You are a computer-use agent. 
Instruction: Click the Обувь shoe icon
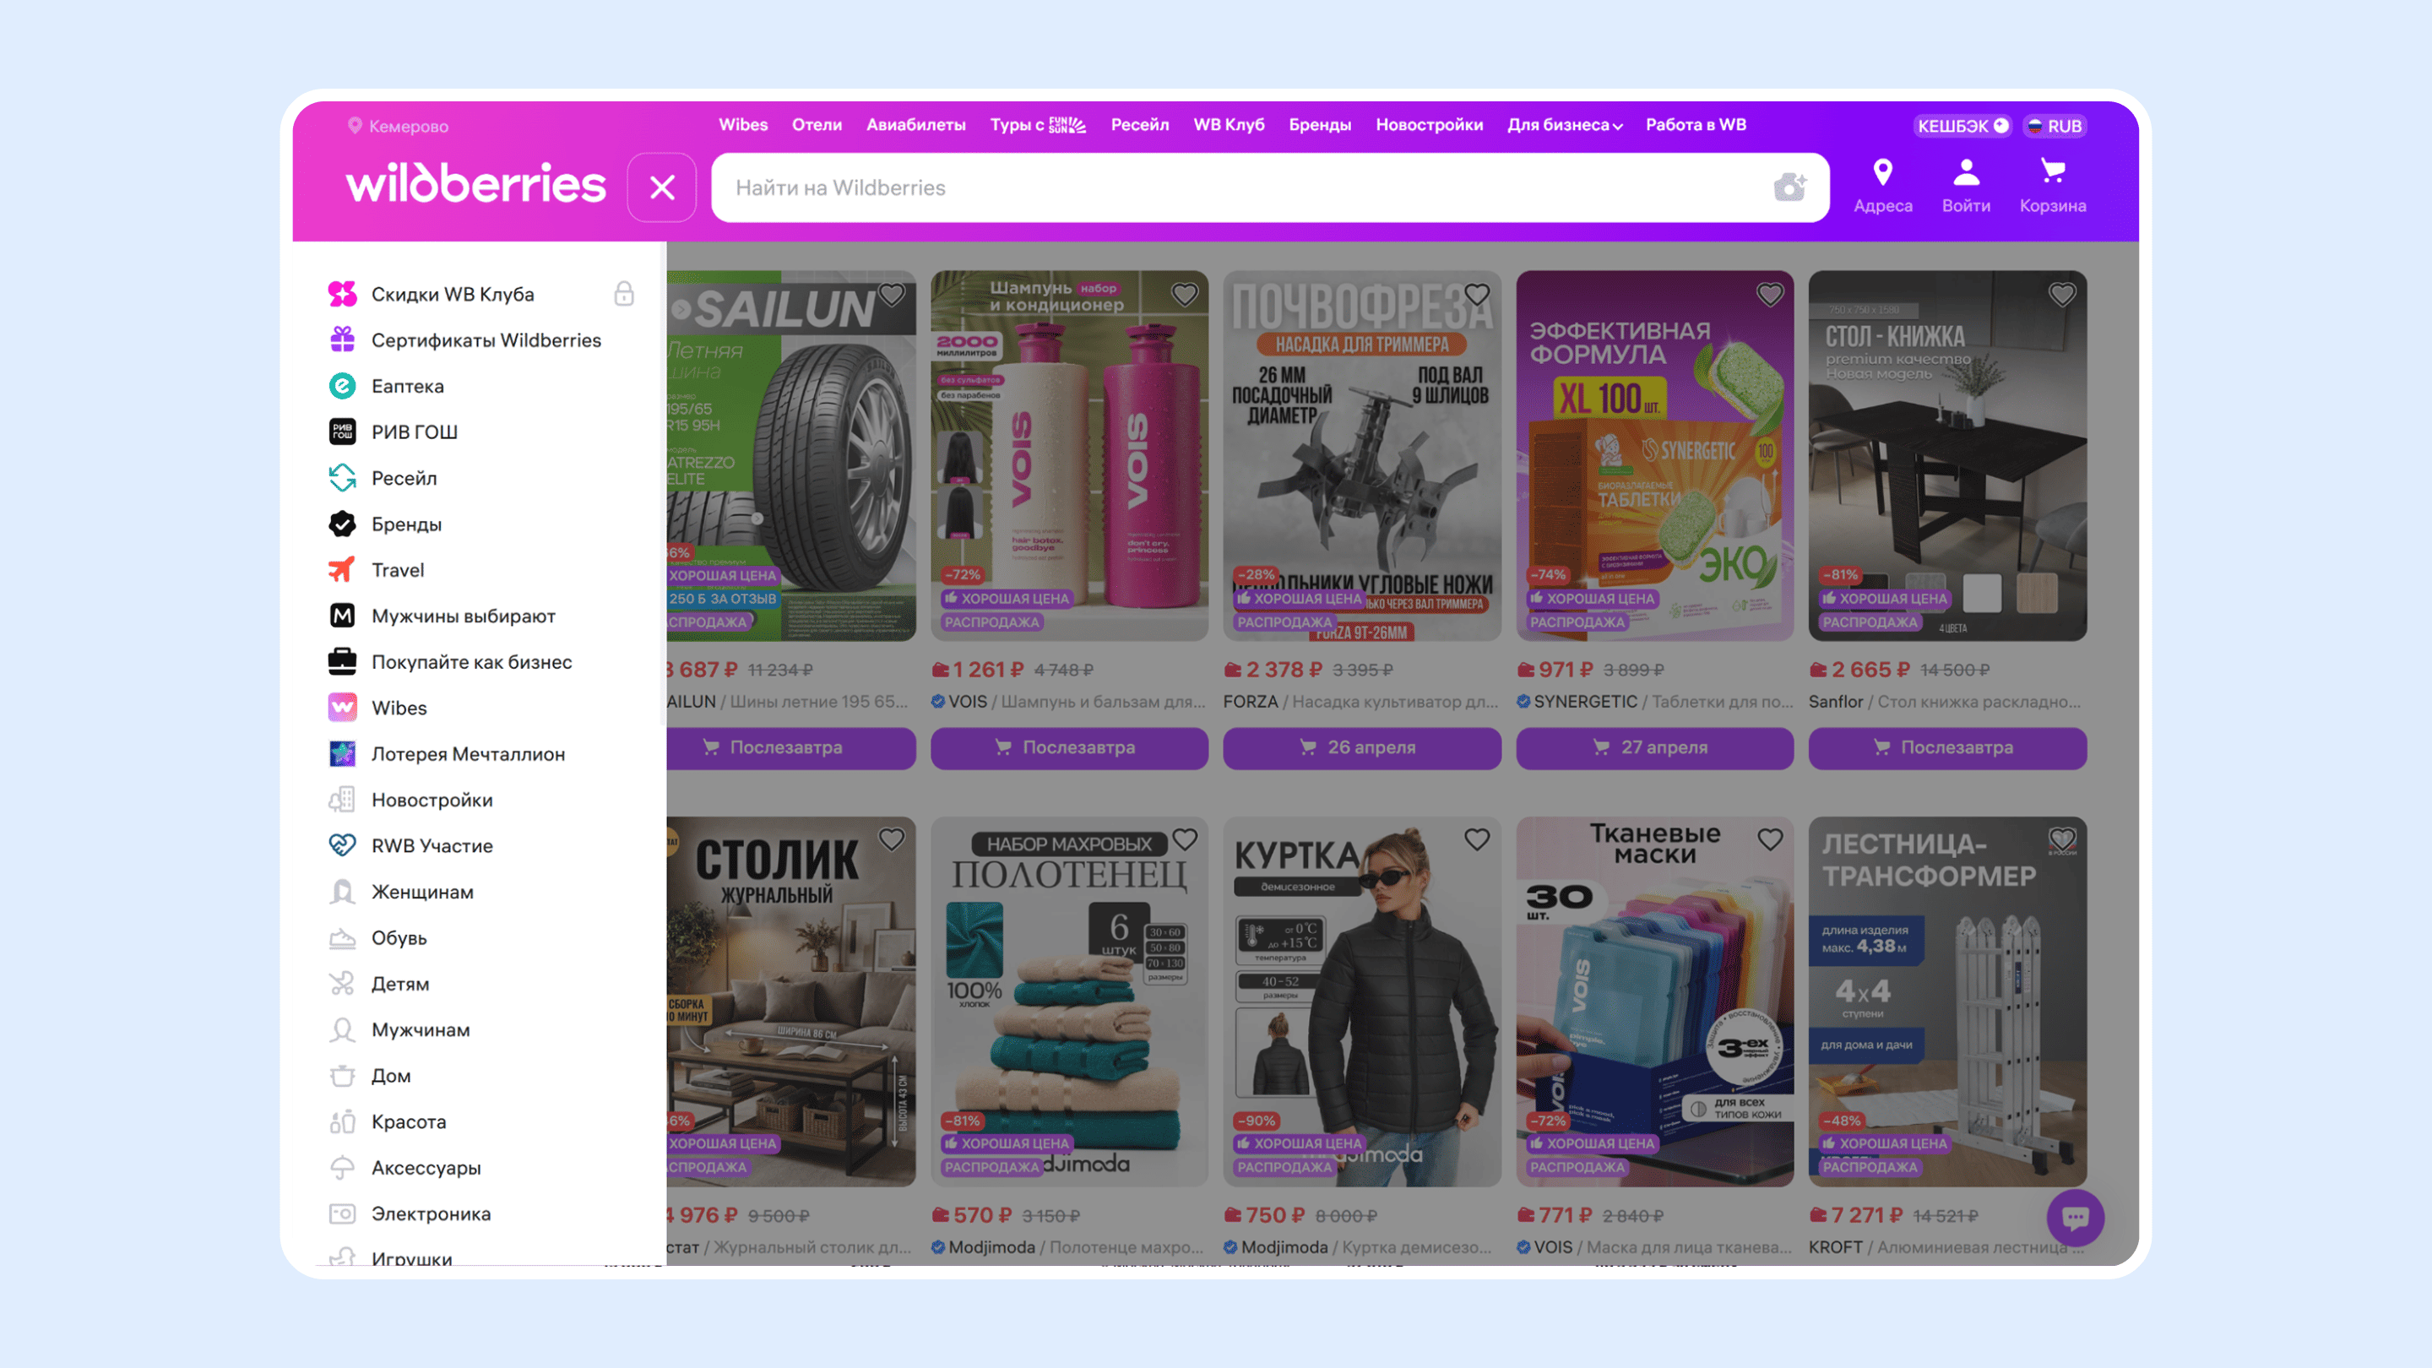[x=342, y=937]
